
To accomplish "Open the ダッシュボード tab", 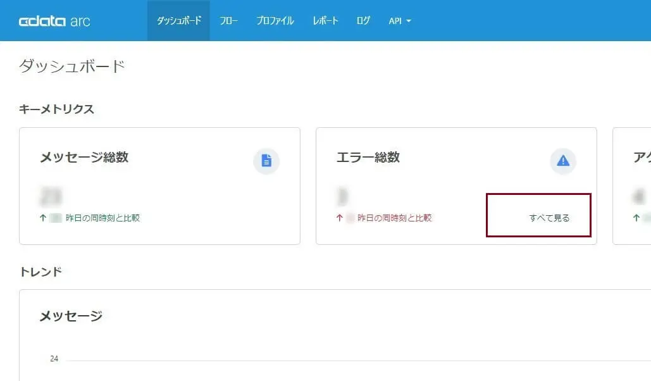I will [x=178, y=21].
